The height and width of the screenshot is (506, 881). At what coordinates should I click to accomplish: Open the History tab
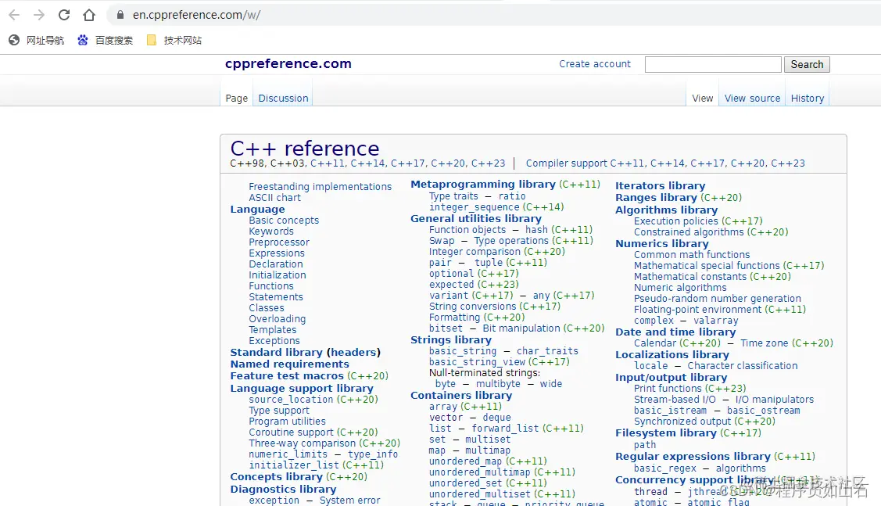[808, 99]
